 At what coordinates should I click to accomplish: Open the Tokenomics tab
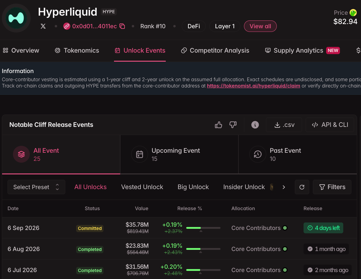pyautogui.click(x=77, y=51)
